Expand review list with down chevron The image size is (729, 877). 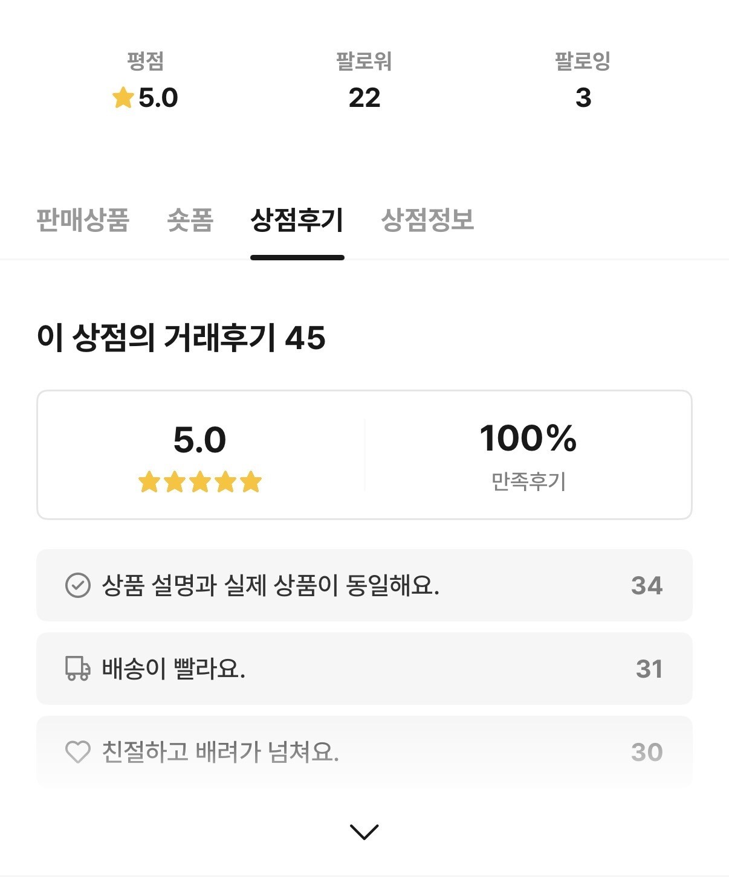tap(364, 832)
